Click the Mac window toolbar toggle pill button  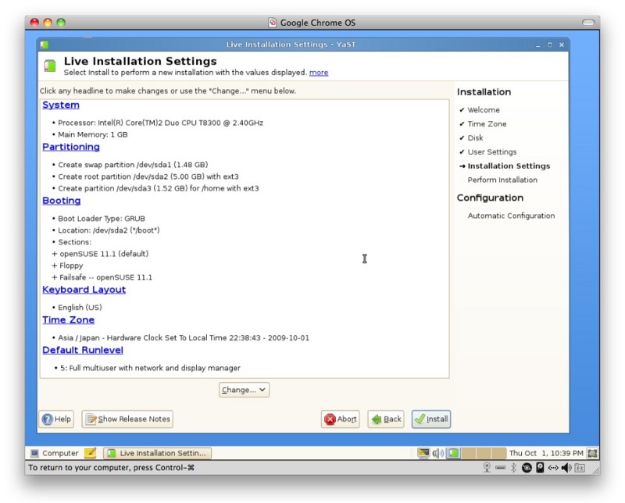coord(588,23)
